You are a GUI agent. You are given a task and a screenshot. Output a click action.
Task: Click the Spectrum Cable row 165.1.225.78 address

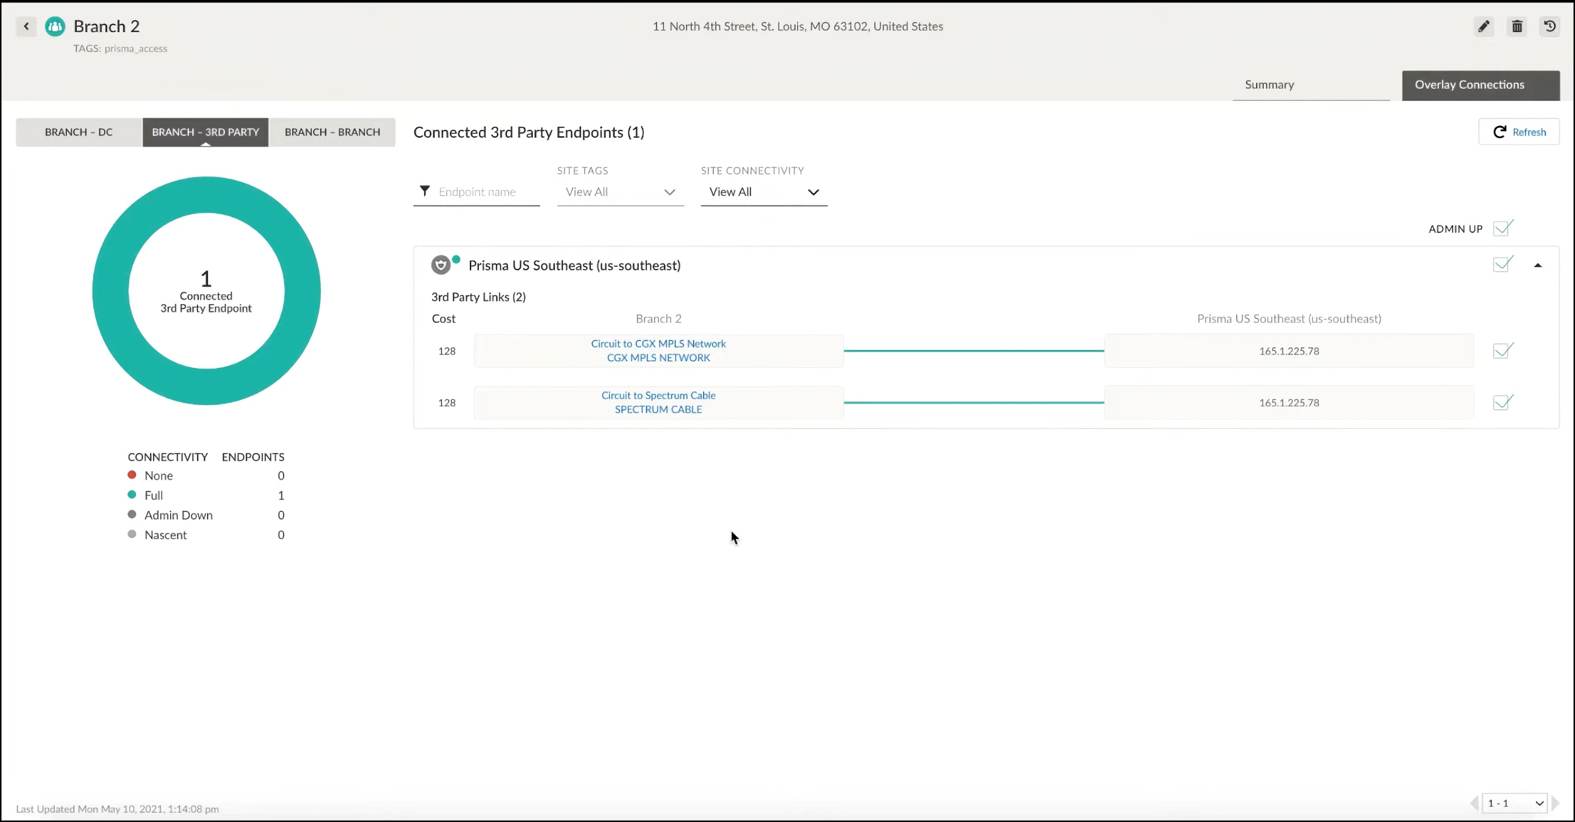point(1289,402)
